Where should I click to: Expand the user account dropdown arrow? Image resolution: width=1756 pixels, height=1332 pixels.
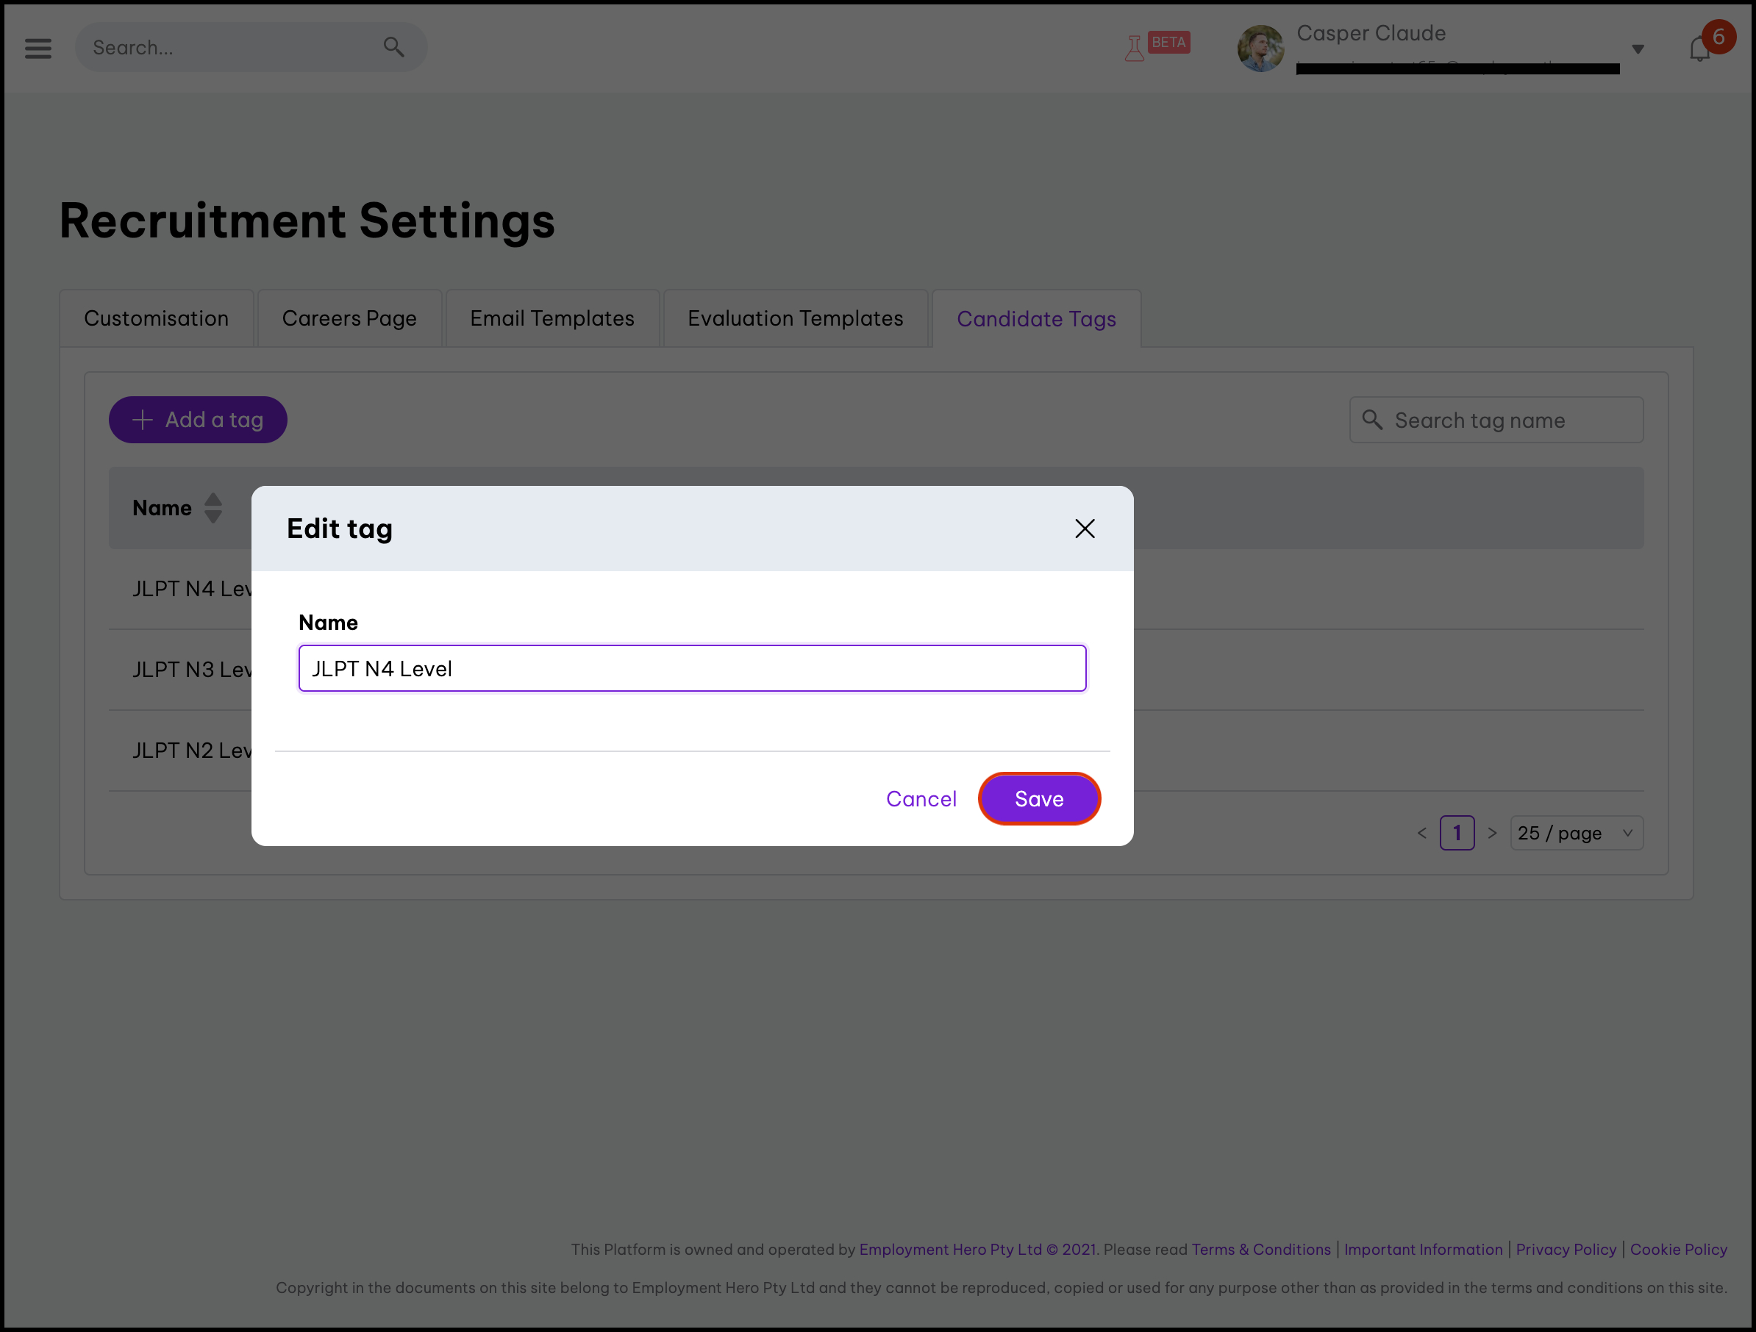1638,50
